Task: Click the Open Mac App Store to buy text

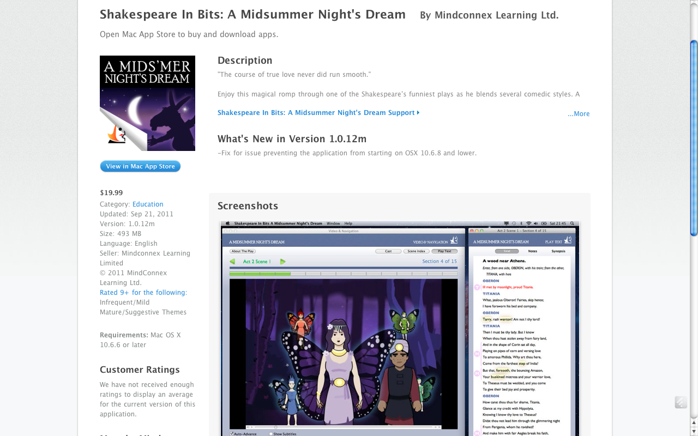Action: pyautogui.click(x=189, y=34)
